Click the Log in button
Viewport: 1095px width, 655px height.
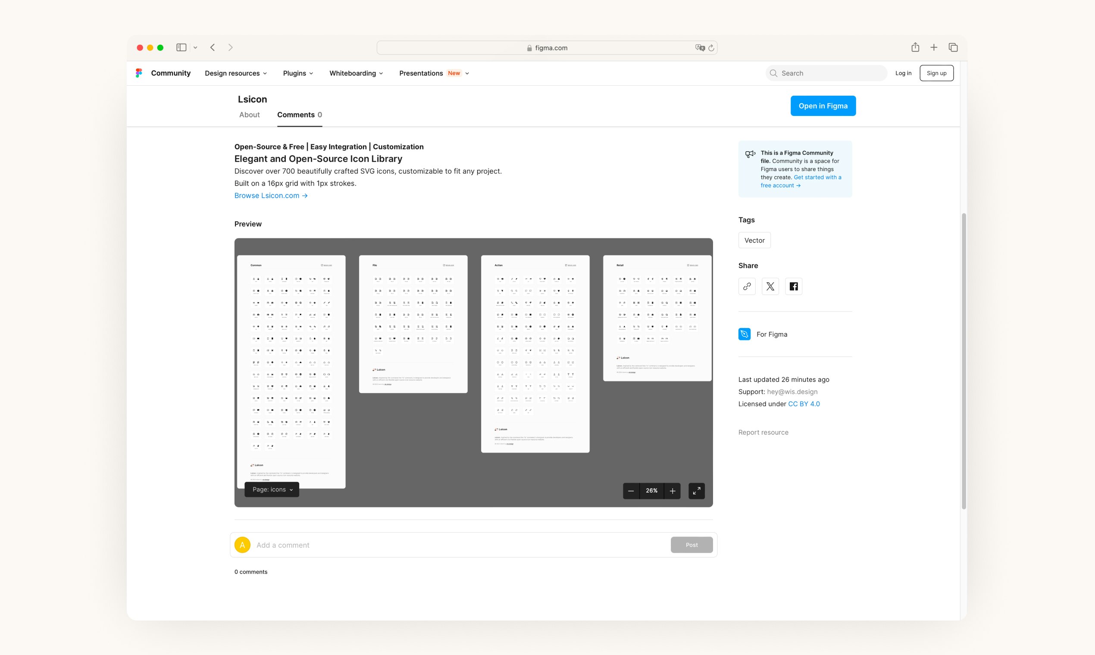904,73
